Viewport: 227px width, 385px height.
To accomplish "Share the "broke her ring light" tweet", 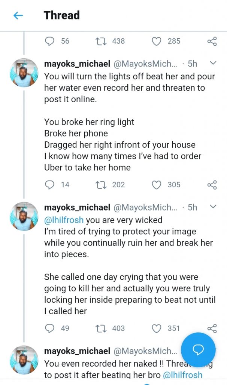I will click(x=212, y=185).
